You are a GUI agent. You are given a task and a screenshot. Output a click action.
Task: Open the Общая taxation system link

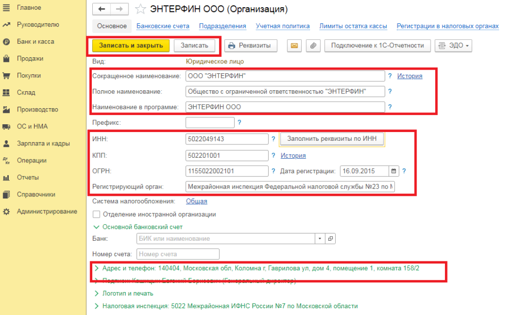pos(196,201)
